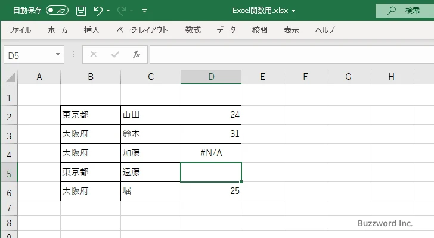Click the formula bar Enter checkmark icon
434x238 pixels.
coord(115,54)
